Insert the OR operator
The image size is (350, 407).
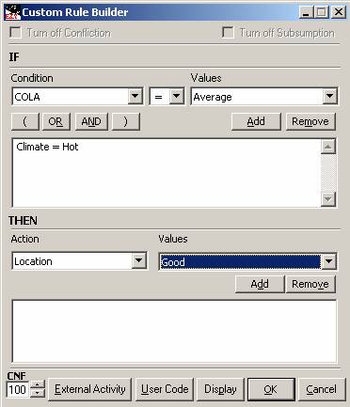[56, 121]
